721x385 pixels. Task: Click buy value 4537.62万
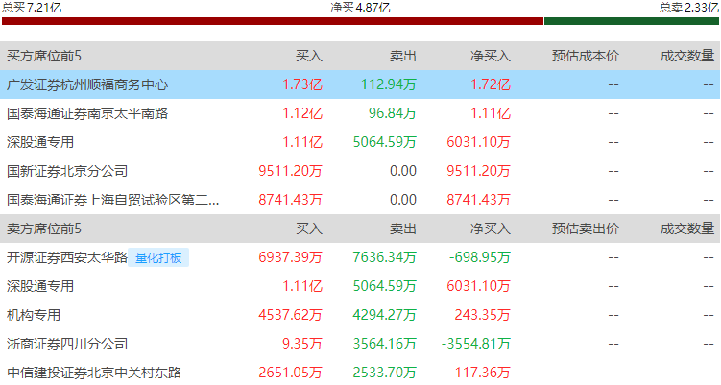[x=290, y=315]
